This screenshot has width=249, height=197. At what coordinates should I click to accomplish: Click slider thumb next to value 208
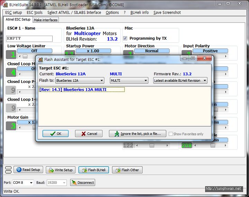(x=213, y=146)
